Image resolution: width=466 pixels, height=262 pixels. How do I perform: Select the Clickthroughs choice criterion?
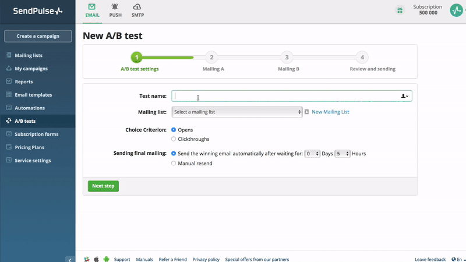point(174,139)
